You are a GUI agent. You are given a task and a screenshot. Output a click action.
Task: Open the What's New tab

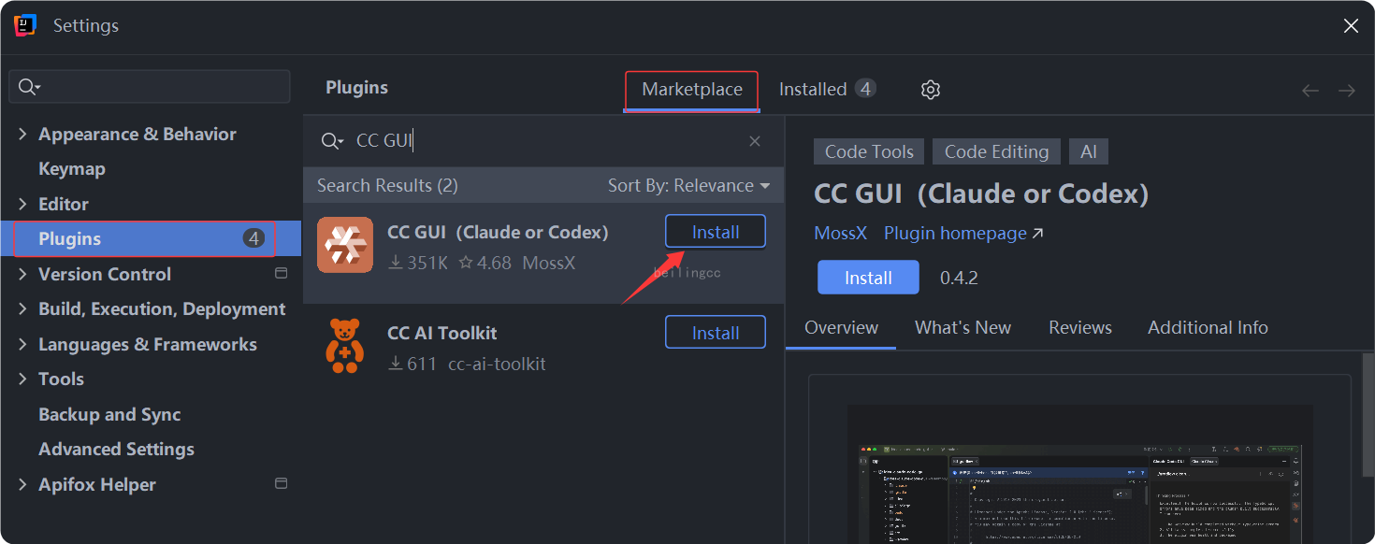(962, 327)
